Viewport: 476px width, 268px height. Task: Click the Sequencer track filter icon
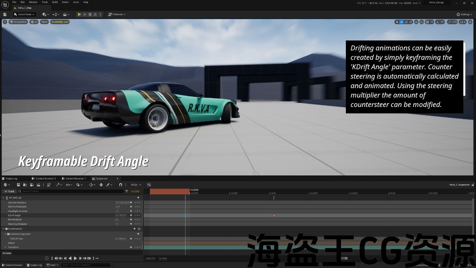point(127,191)
